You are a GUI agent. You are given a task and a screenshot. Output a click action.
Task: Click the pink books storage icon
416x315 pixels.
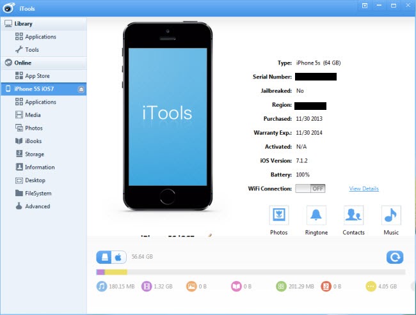[236, 286]
